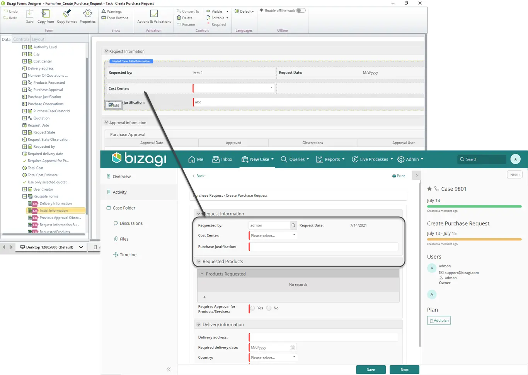Click the Bizagi logo
Screen dimensions: 528x375
pyautogui.click(x=139, y=159)
